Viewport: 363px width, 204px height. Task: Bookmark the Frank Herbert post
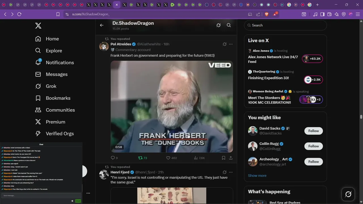[223, 158]
